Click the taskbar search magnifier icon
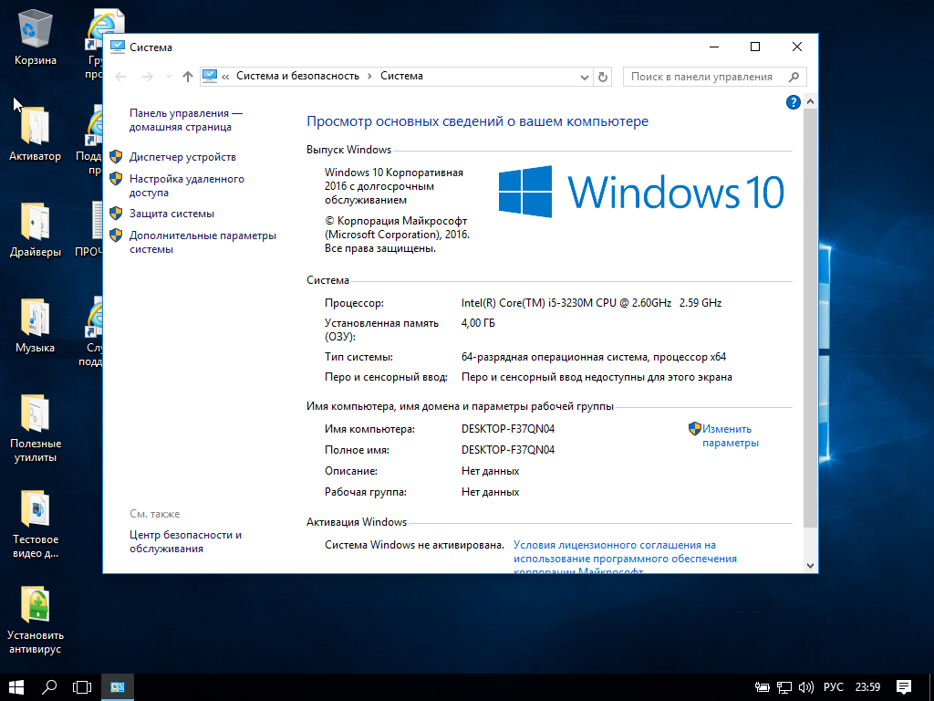This screenshot has height=701, width=934. [50, 686]
